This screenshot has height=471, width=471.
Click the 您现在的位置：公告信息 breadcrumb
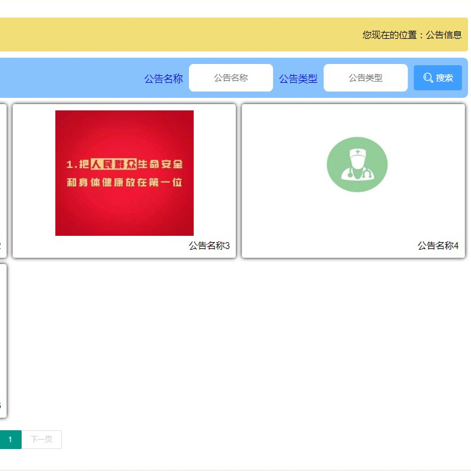tap(412, 35)
